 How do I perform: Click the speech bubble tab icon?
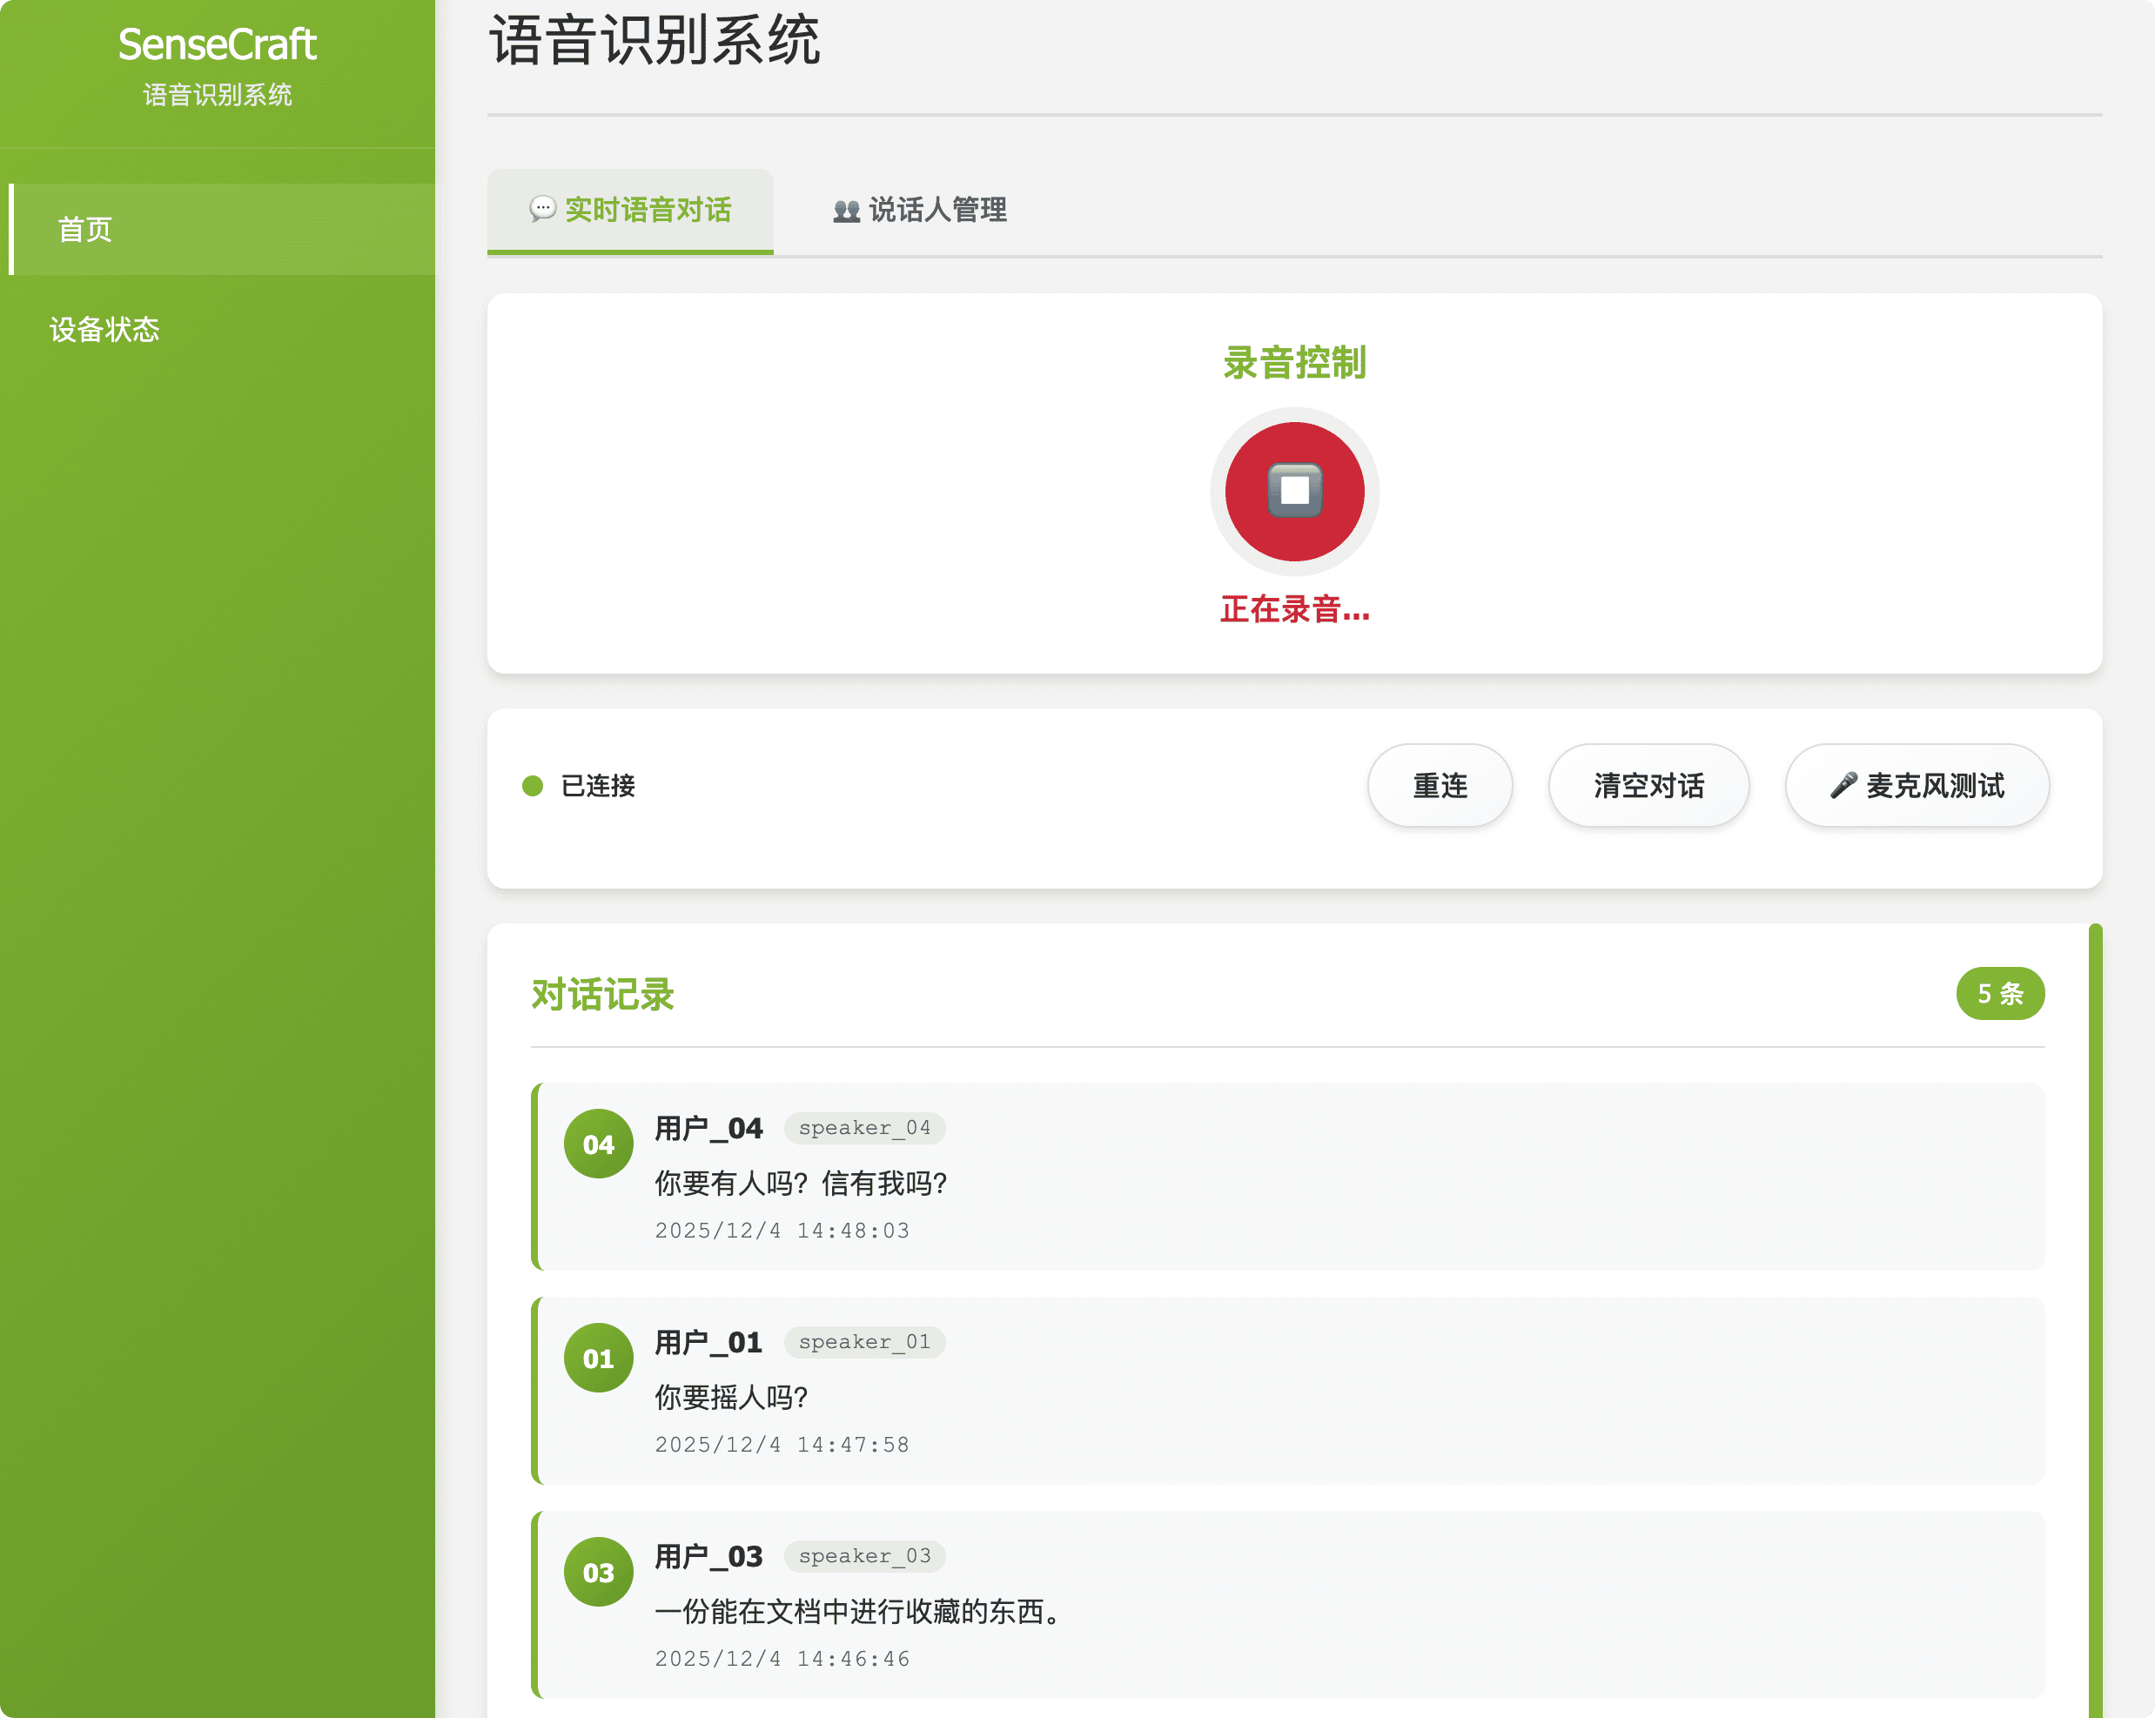pyautogui.click(x=541, y=209)
